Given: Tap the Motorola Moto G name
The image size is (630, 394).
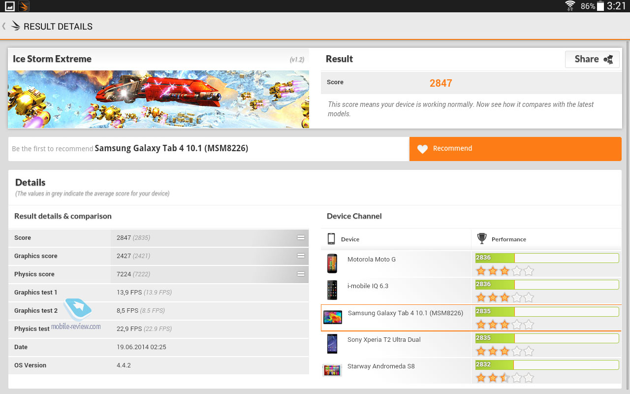Looking at the screenshot, I should [372, 260].
